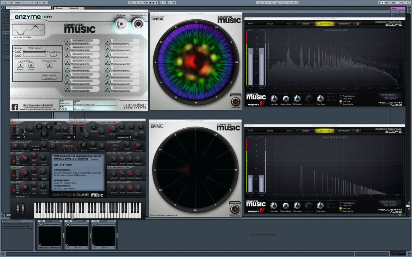
Task: Enable Freeze Spectrum in top Scope plugin
Action: 341,96
